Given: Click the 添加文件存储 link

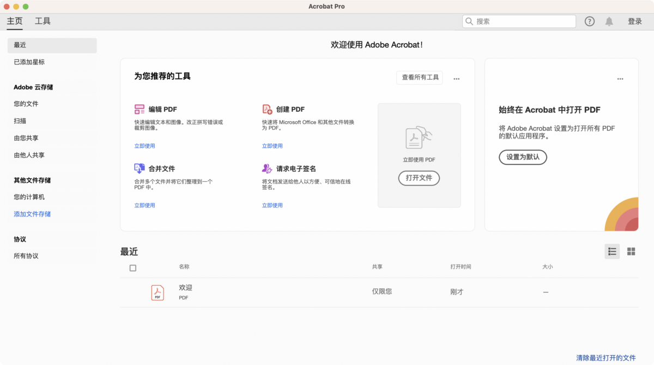Looking at the screenshot, I should (x=32, y=214).
